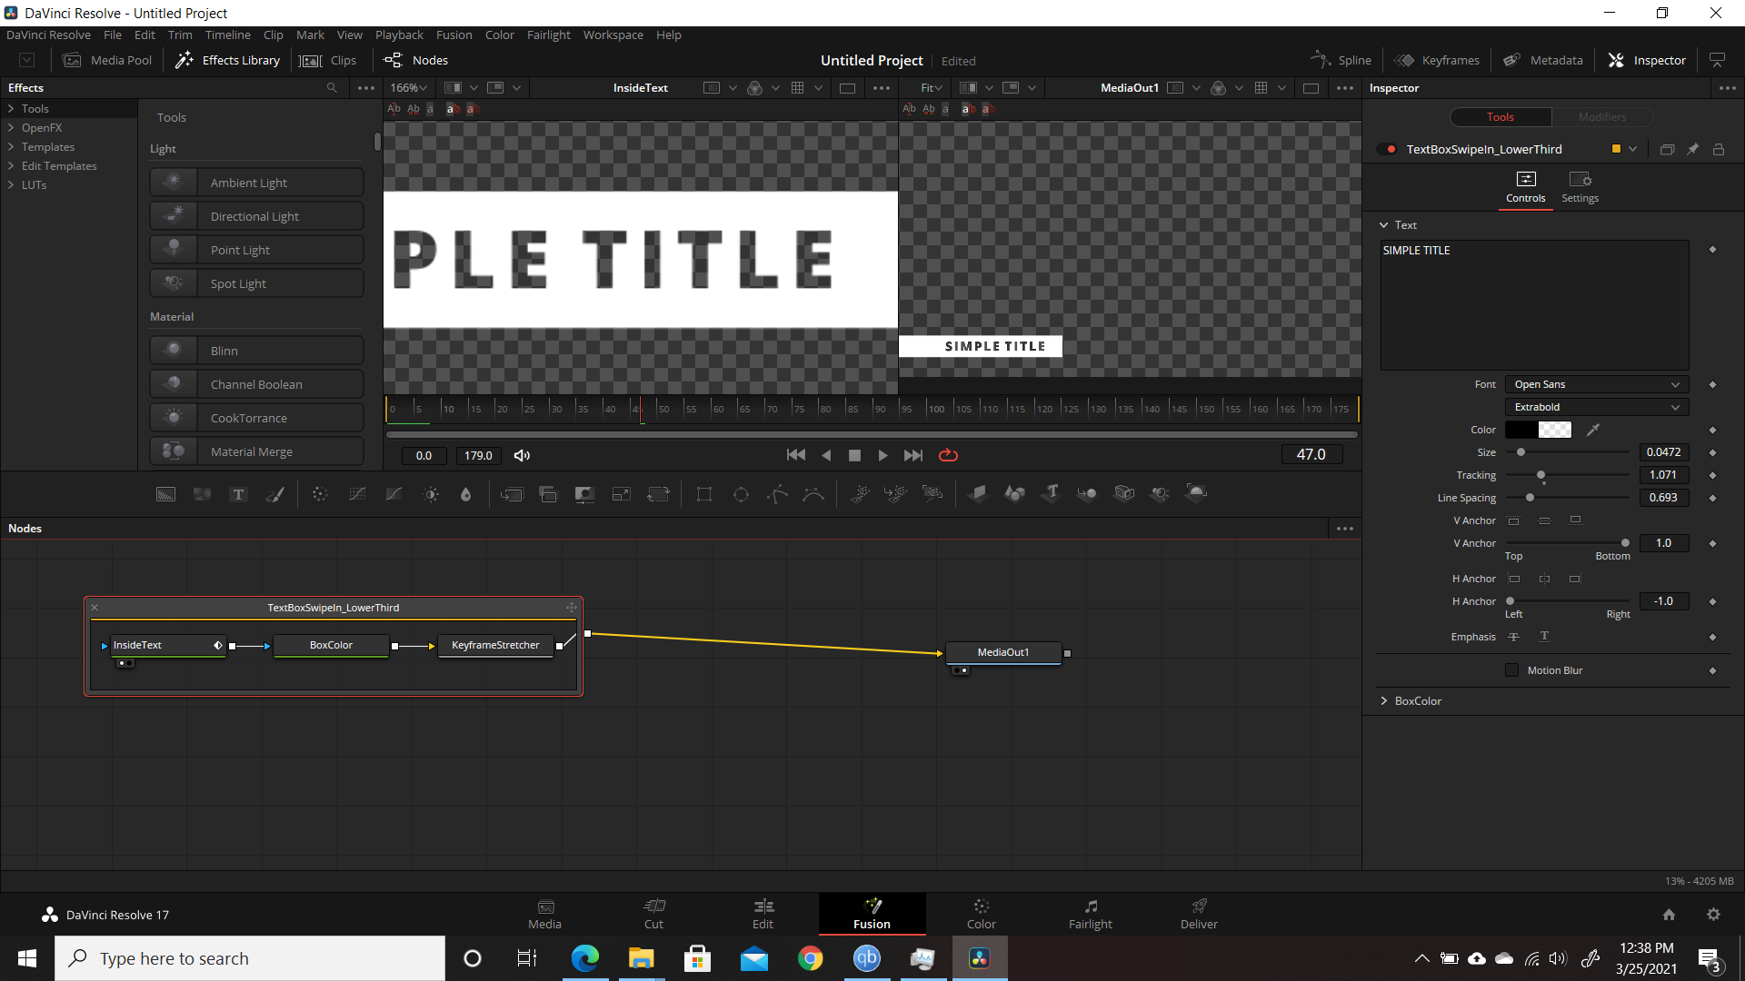
Task: Click the text color swatch
Action: tap(1538, 430)
